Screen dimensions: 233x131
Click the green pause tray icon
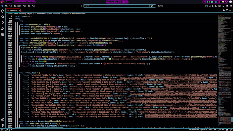(x=208, y=2)
